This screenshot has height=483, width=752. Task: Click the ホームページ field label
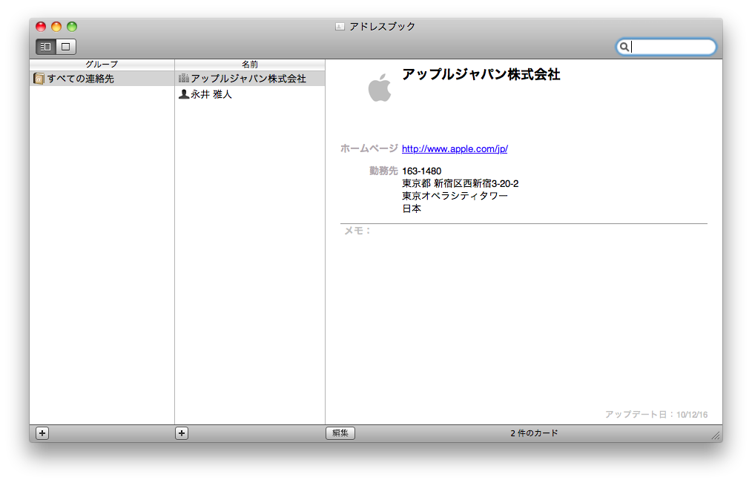tap(369, 148)
